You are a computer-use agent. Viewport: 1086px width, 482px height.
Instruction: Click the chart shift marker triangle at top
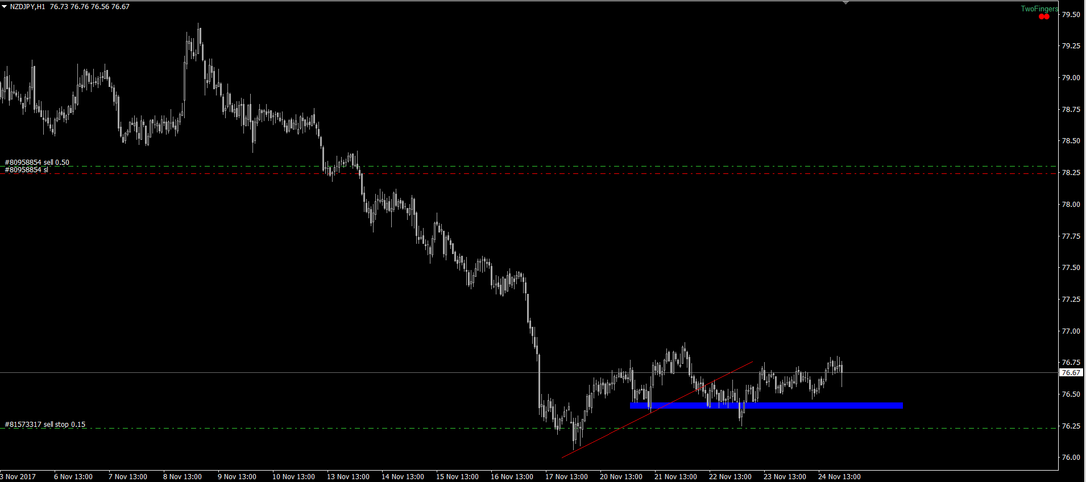(x=845, y=3)
